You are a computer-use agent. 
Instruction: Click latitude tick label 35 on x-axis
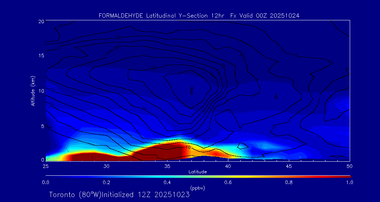[x=167, y=166]
